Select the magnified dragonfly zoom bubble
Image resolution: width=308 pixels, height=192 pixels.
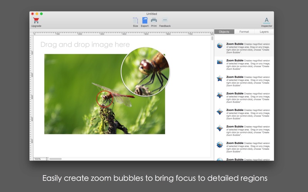tap(146, 72)
